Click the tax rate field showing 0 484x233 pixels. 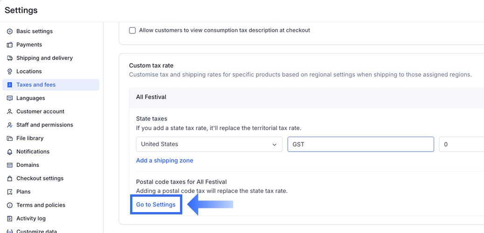[x=462, y=144]
